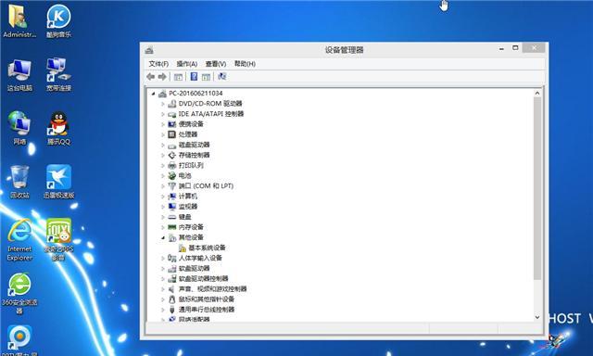The image size is (593, 356).
Task: Collapse the PC-201606211034 root node
Action: coord(153,94)
